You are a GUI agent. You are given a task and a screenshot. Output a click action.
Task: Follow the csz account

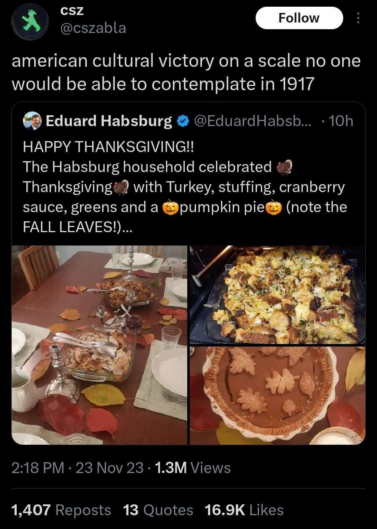(299, 18)
